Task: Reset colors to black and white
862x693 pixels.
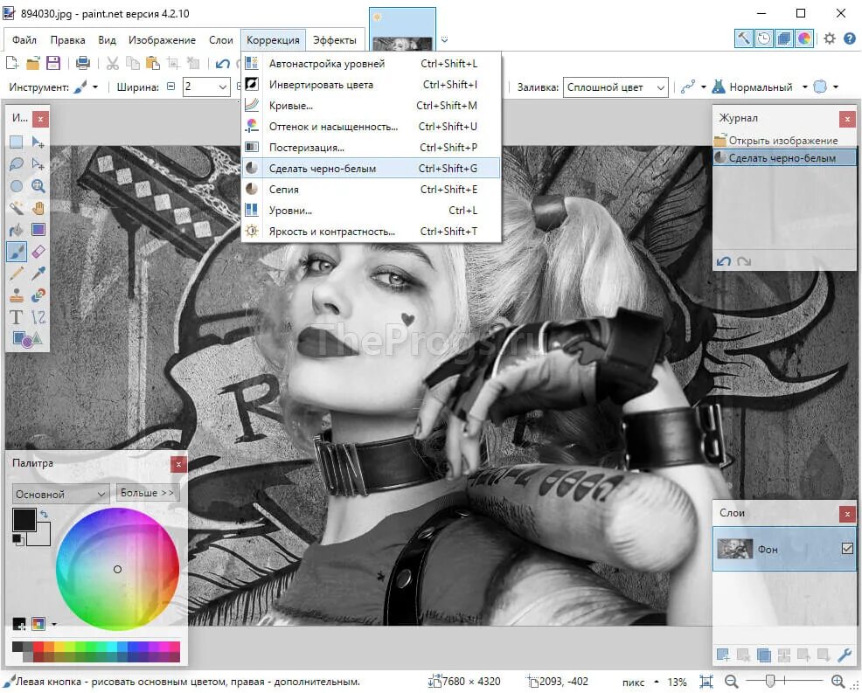Action: point(18,540)
